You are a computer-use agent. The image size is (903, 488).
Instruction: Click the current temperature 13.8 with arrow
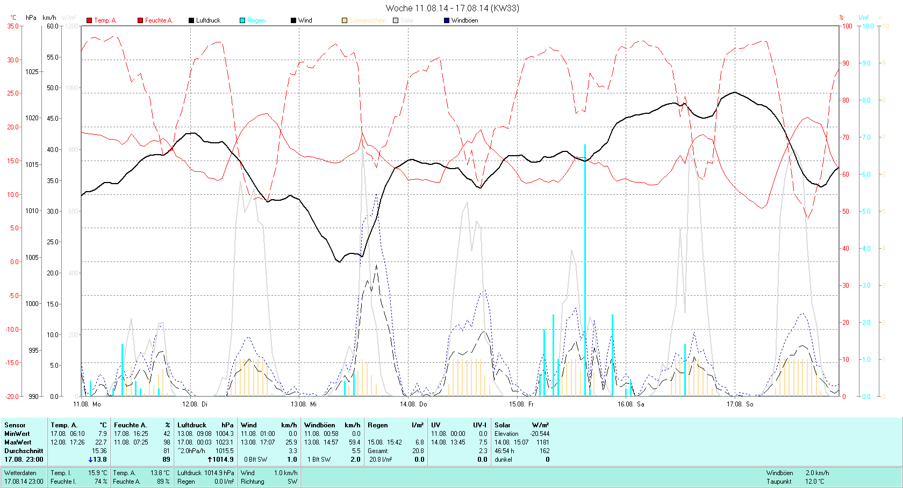(97, 460)
